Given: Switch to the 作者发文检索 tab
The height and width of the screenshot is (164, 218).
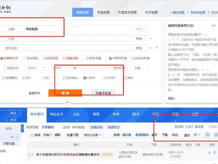Looking at the screenshot, I should pos(127,12).
